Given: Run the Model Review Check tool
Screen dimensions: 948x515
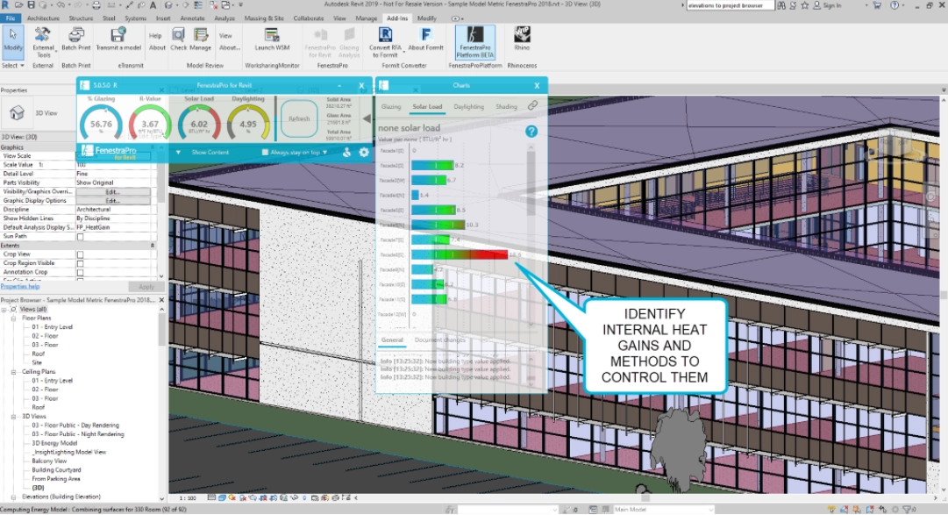Looking at the screenshot, I should point(178,39).
